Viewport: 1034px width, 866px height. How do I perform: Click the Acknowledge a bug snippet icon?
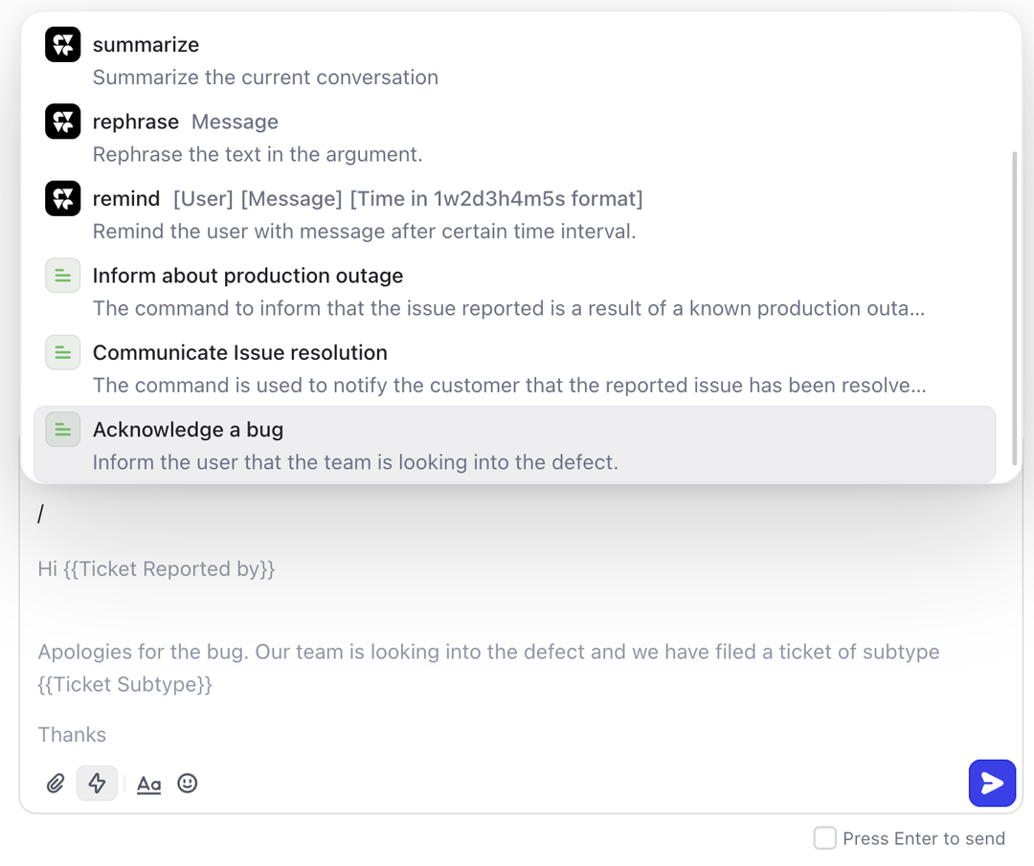tap(63, 430)
